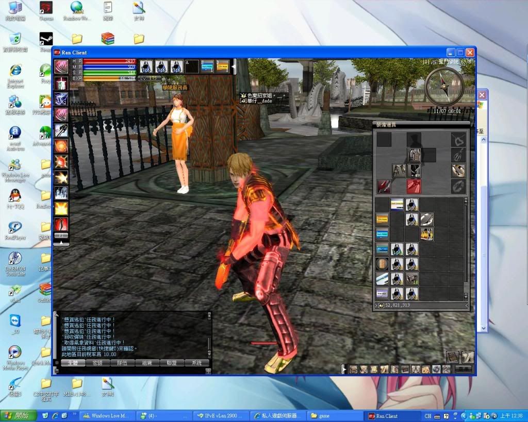Use the first potion quick slot at top
The image size is (528, 422).
tap(146, 66)
